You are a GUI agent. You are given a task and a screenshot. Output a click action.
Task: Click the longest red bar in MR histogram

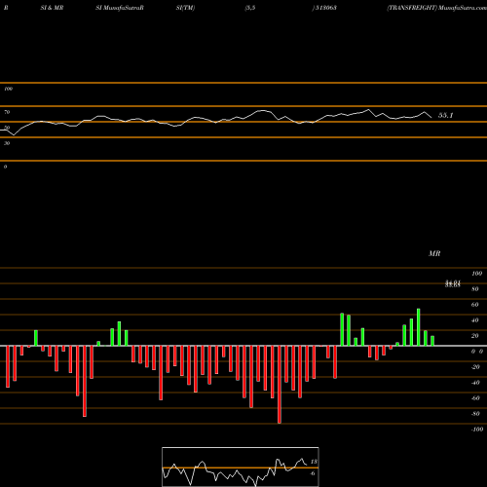280,385
